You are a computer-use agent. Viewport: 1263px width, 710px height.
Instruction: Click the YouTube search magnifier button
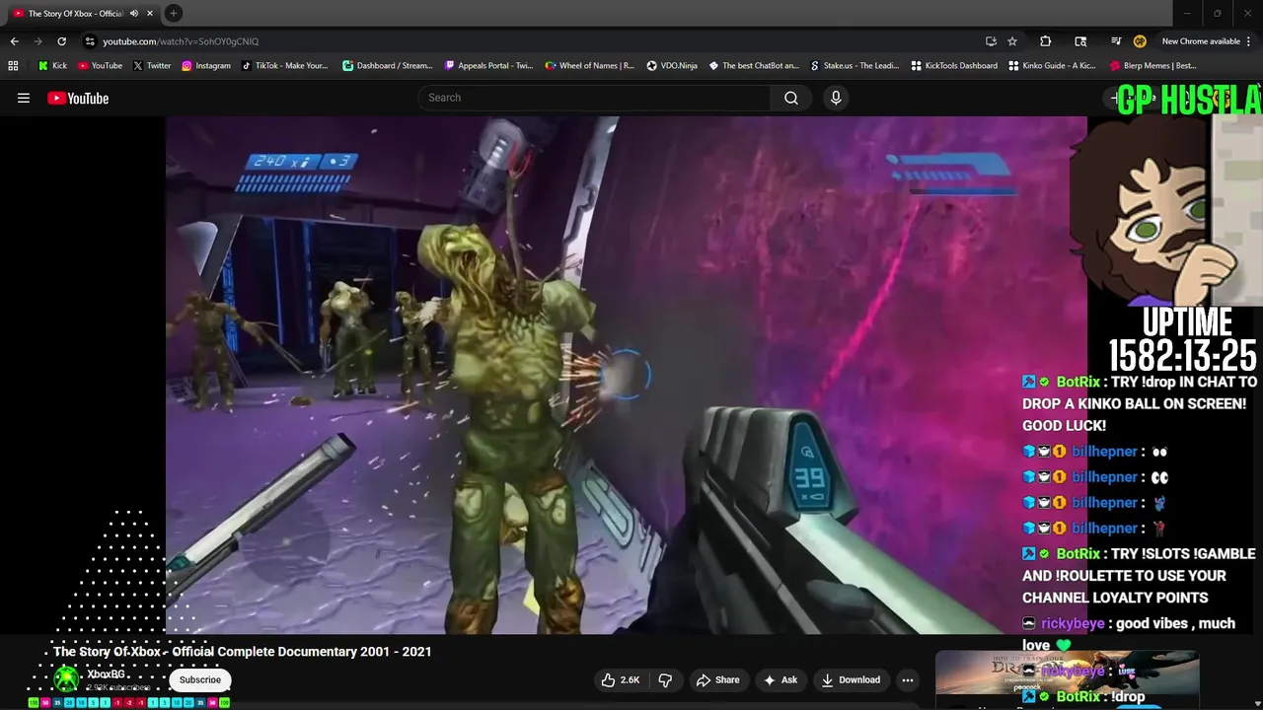(791, 98)
